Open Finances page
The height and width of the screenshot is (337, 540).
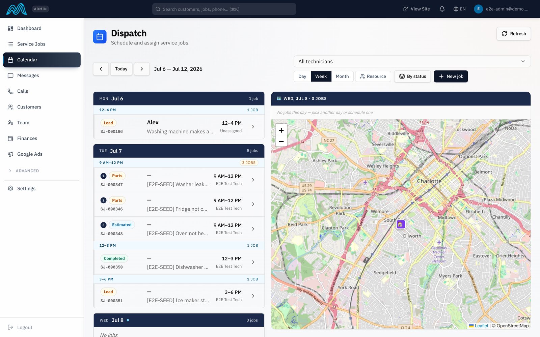point(42,139)
